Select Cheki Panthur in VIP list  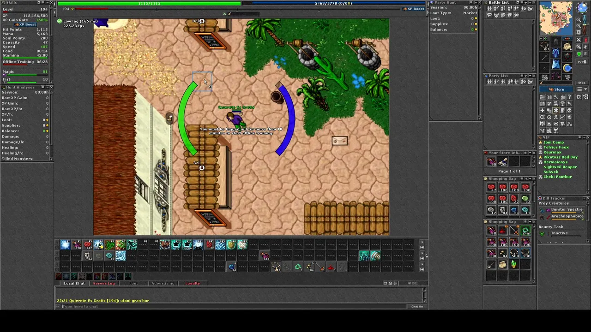coord(557,177)
